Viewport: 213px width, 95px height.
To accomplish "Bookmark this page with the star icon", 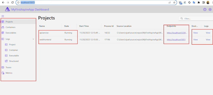I will [x=174, y=3].
